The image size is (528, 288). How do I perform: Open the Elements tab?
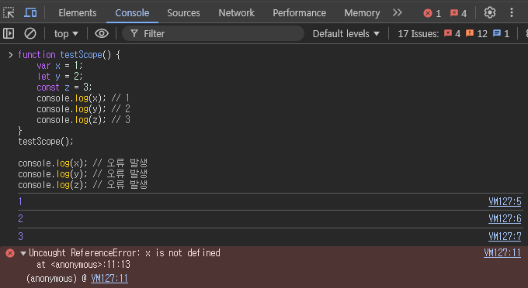pyautogui.click(x=78, y=12)
